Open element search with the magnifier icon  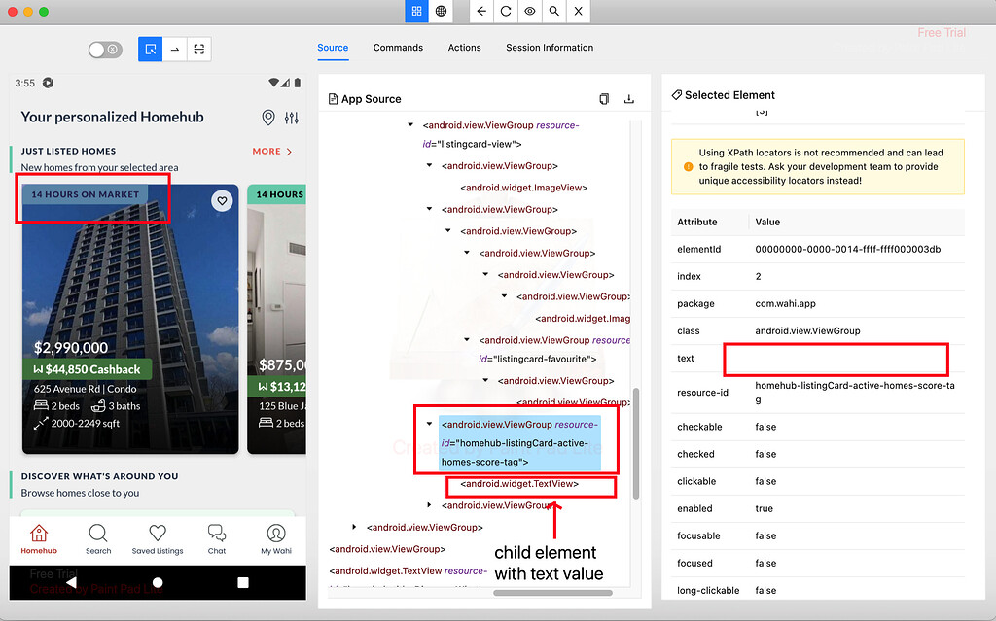[x=554, y=11]
